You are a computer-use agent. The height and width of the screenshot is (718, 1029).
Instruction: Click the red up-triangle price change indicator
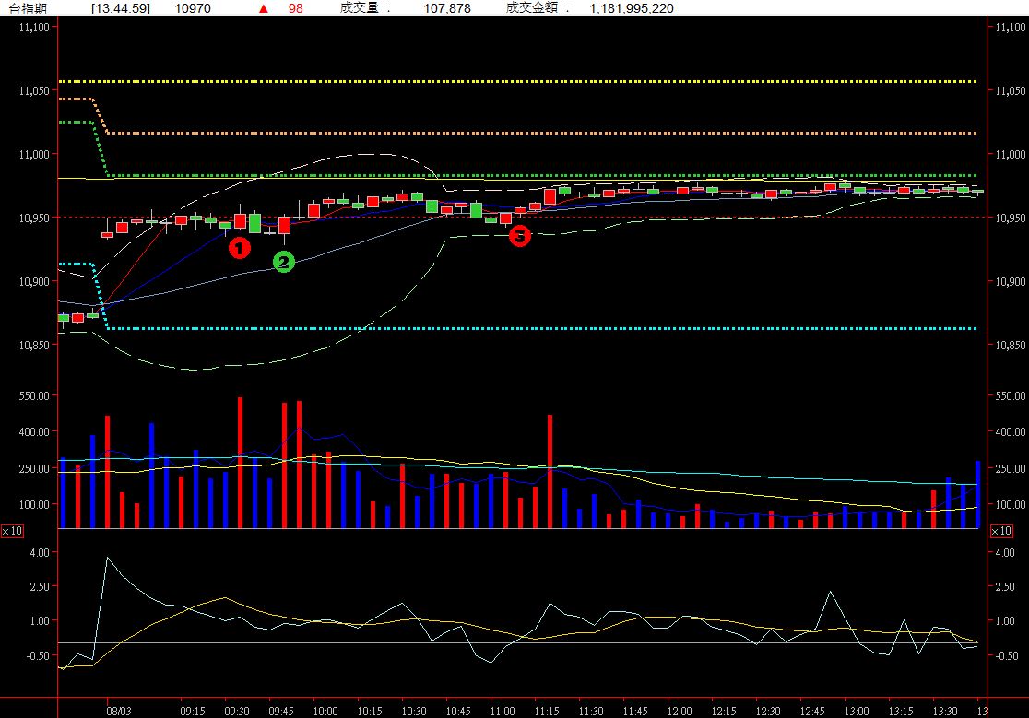point(263,8)
